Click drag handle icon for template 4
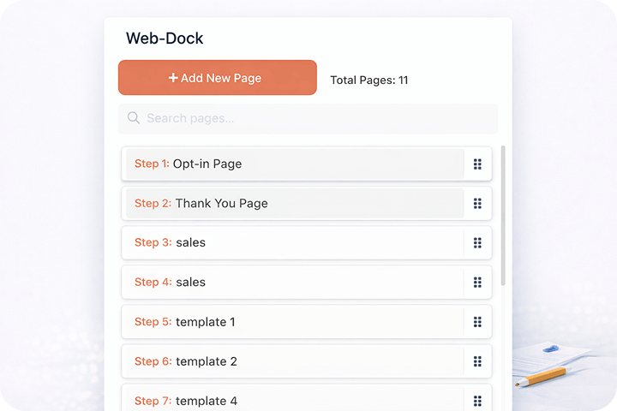Image resolution: width=617 pixels, height=411 pixels. pos(477,400)
